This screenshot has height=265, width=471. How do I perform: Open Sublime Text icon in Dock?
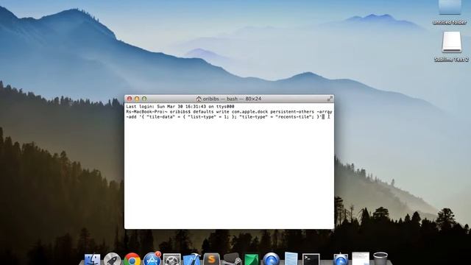tap(211, 259)
